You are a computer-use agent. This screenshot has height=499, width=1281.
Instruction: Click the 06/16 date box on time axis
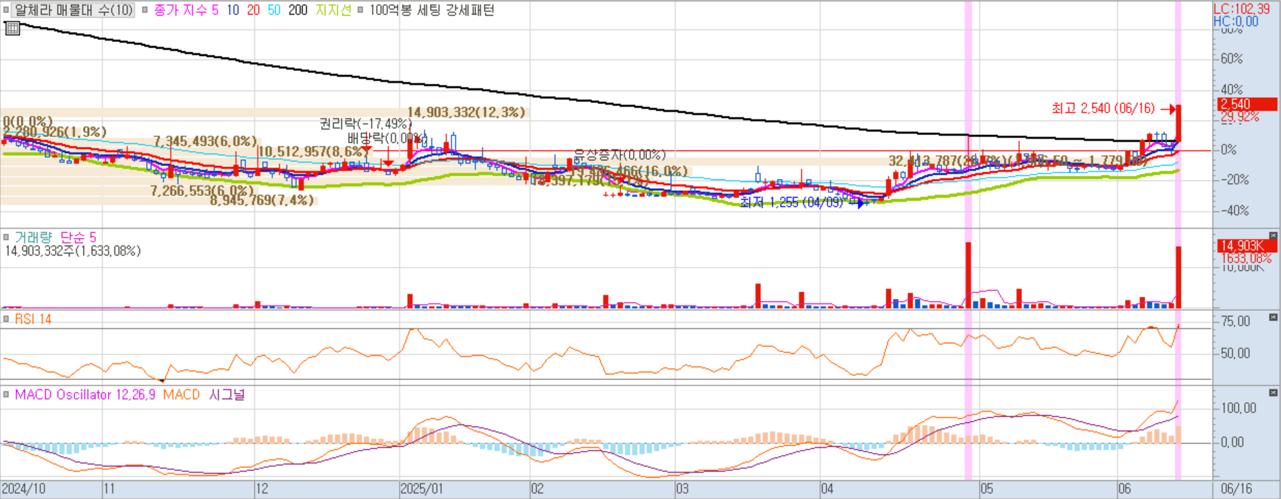coord(1236,489)
